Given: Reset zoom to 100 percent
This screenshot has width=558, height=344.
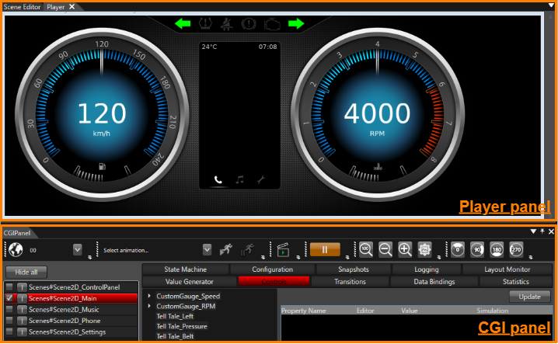Looking at the screenshot, I should tap(366, 249).
